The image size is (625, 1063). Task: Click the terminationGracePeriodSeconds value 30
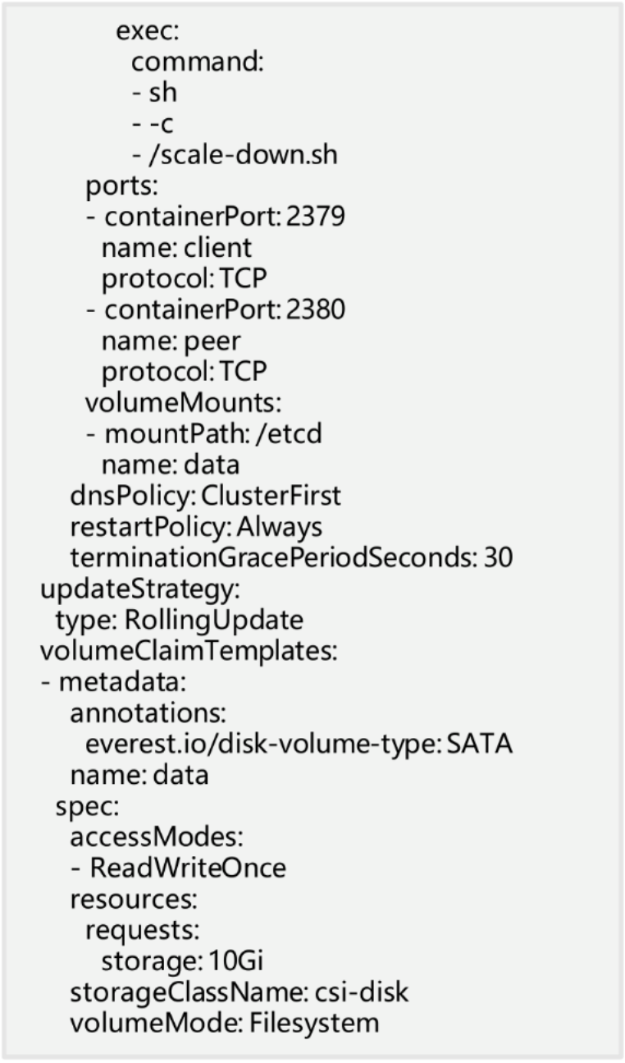(x=498, y=558)
